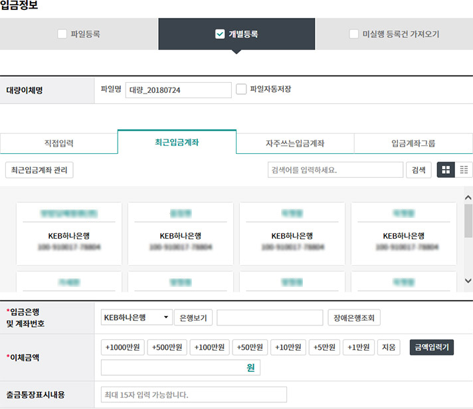Viewport: 473px width, 409px height.
Task: Switch to the 자주쓰는입금계좌 tab
Action: pyautogui.click(x=295, y=143)
